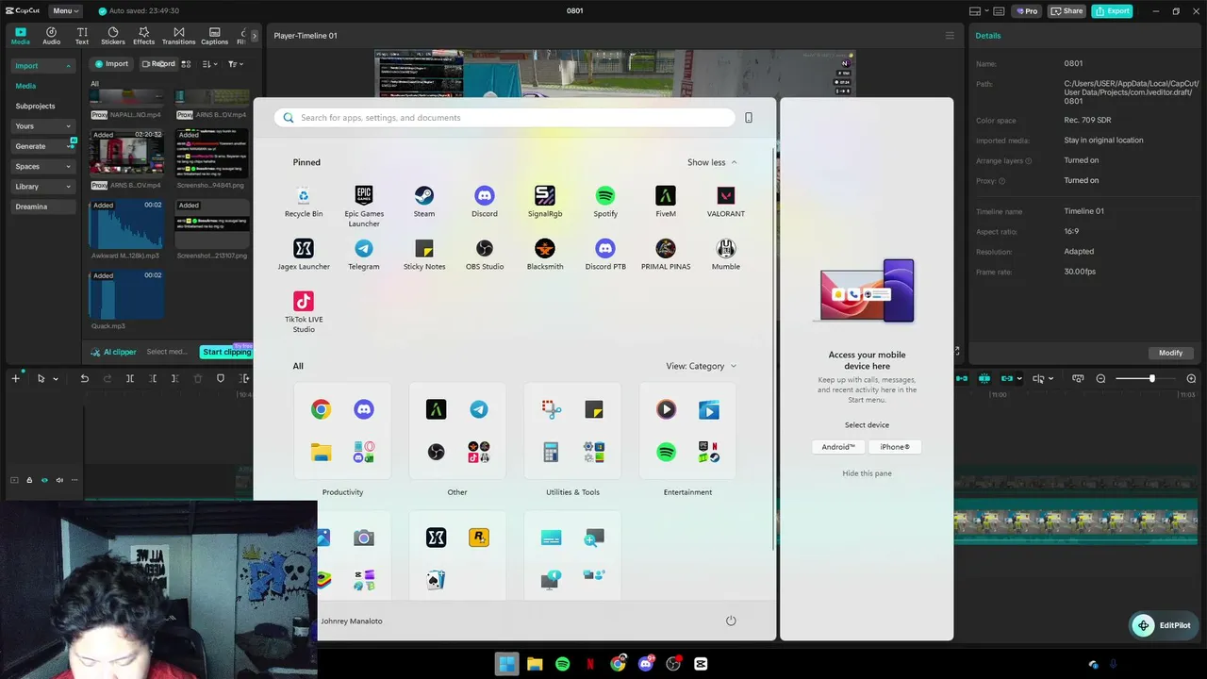Open the Mumble pinned app
Screen dimensions: 1207x679
click(726, 254)
